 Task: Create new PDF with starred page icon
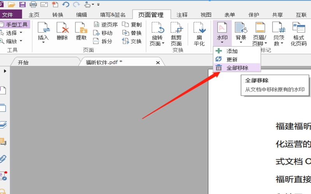coord(55,4)
